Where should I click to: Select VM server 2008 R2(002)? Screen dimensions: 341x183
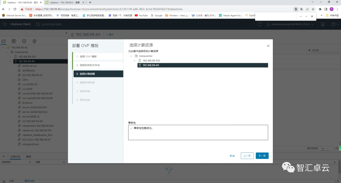coord(35,112)
